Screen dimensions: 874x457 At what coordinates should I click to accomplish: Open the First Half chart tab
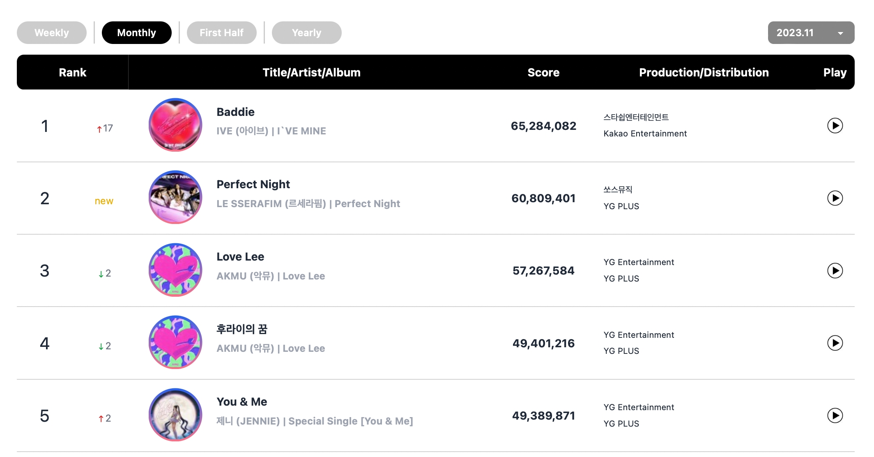[221, 33]
